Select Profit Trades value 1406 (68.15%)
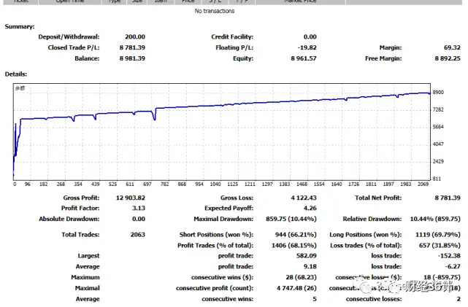Viewport: 468px width, 307px height. point(294,246)
